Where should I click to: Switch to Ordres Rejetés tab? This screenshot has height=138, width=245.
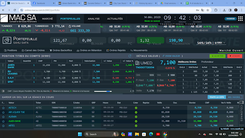[x=116, y=50]
